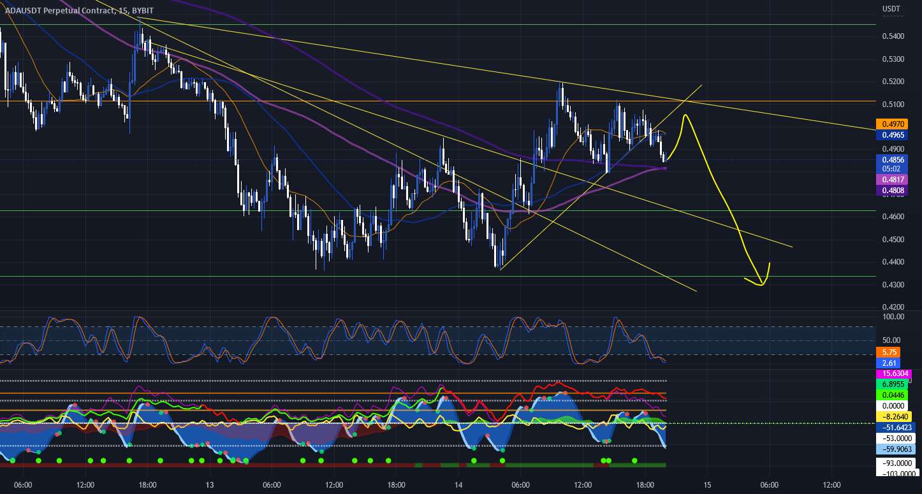Screen dimensions: 922x494
Task: Click the 100.00 oscillator scale label
Action: click(895, 317)
